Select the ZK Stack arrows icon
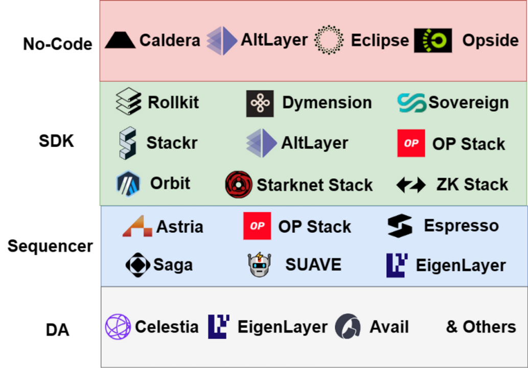 point(411,185)
